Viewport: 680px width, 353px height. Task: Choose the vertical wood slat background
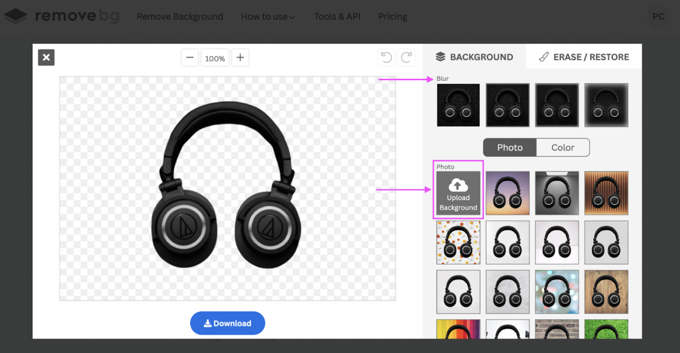(x=606, y=193)
